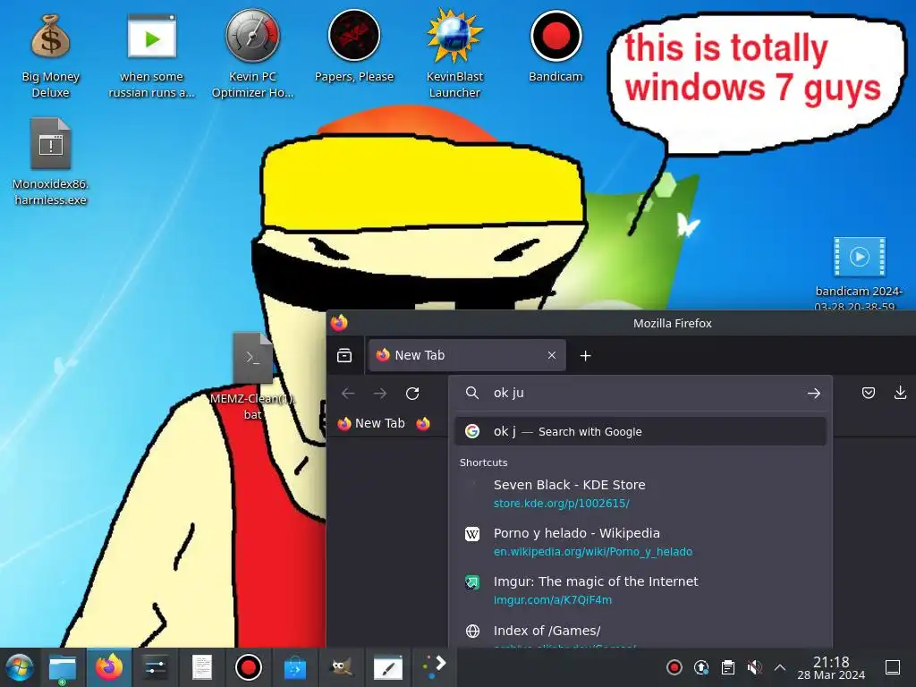Open Bandicam recorder from taskbar
The image size is (916, 687).
[249, 667]
